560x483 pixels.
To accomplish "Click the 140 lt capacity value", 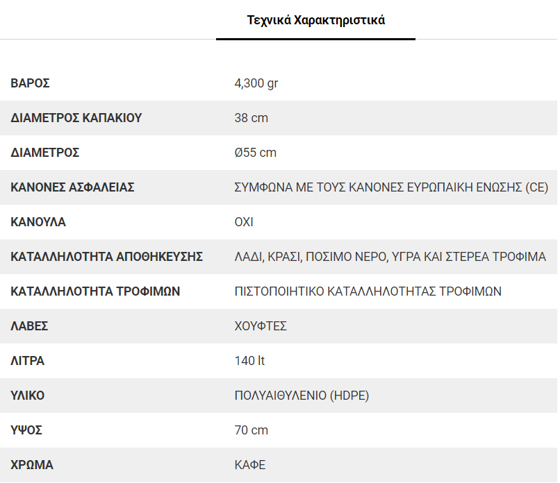I will pyautogui.click(x=249, y=361).
